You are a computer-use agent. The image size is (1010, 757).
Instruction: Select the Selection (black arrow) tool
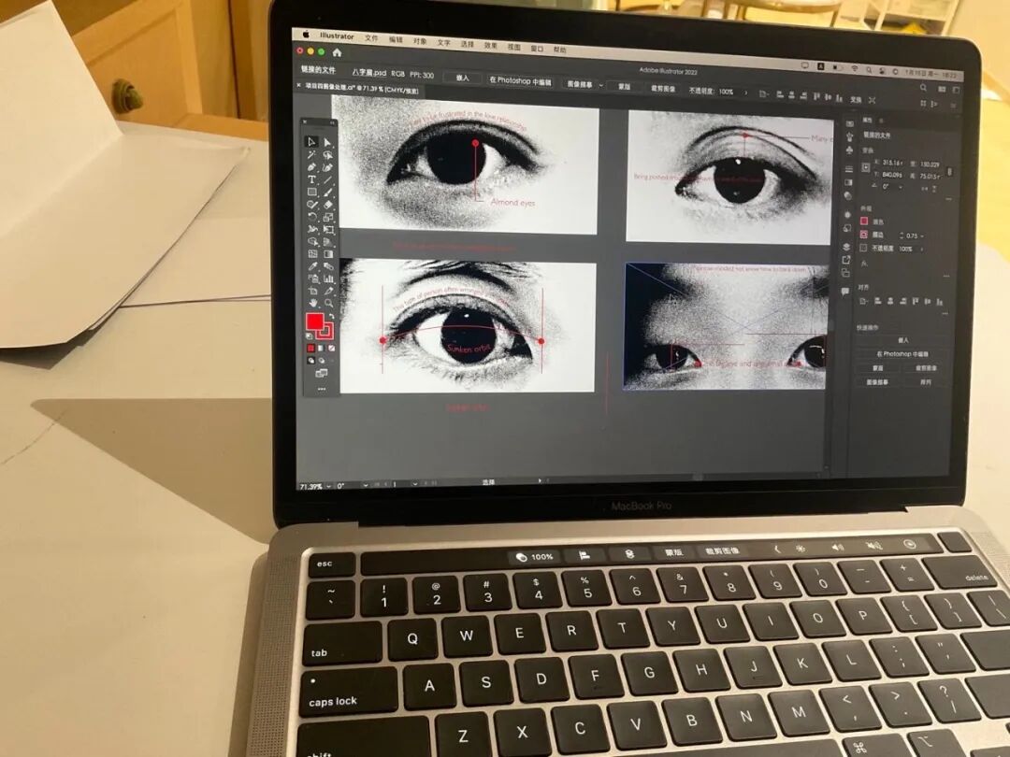[311, 142]
